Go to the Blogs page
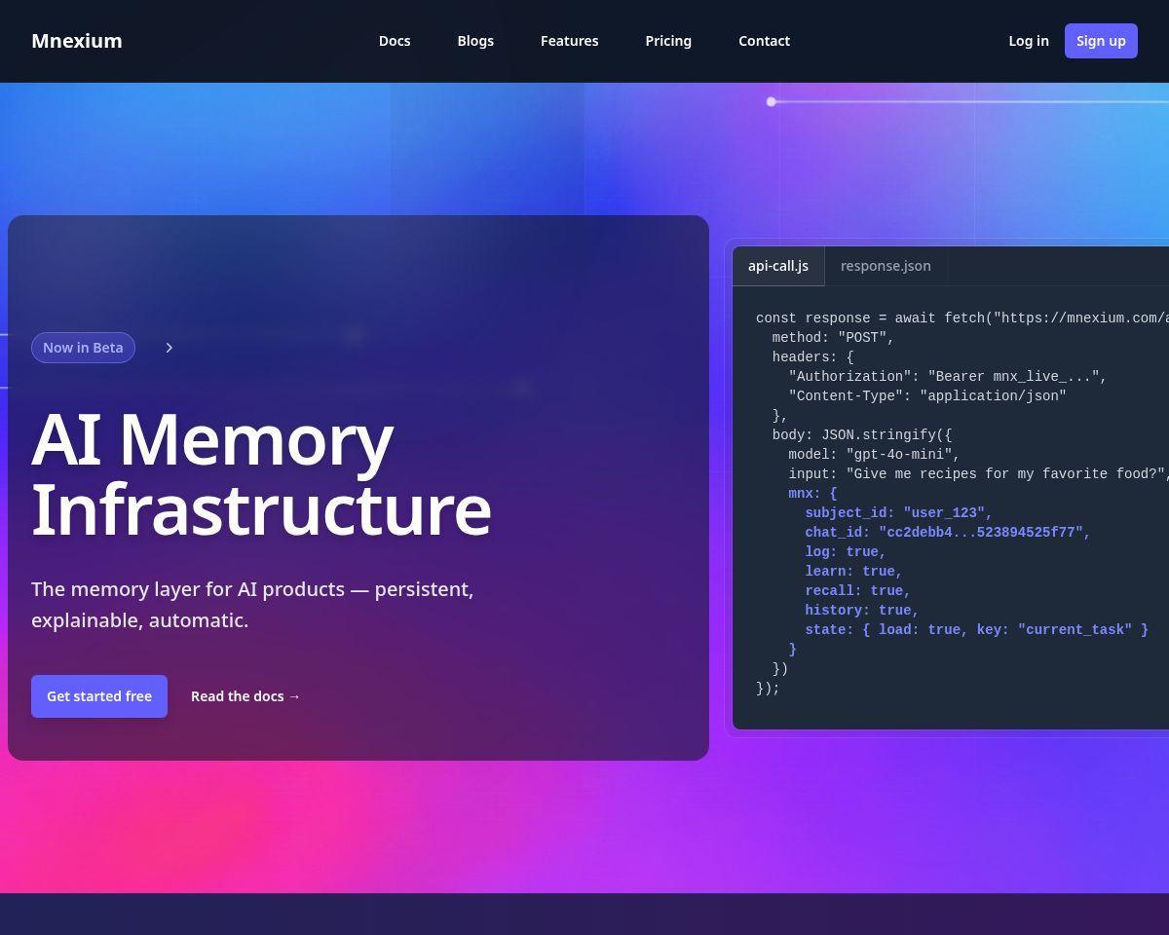 pos(475,41)
